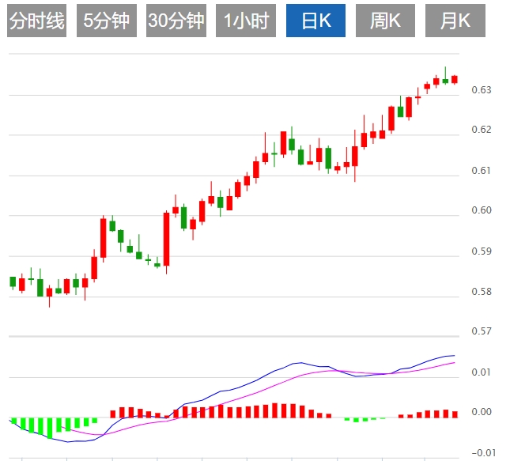The width and height of the screenshot is (510, 461).
Task: Click the 0.58 price axis label
Action: [481, 292]
